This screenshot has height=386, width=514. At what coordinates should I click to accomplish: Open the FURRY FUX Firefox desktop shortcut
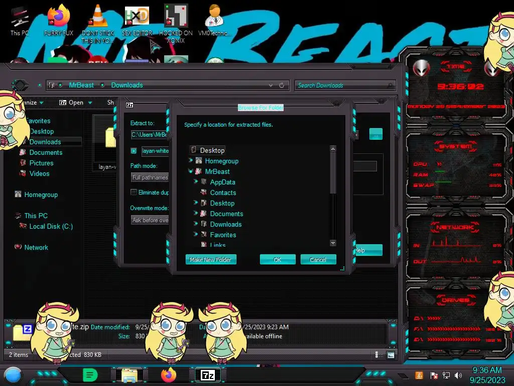(59, 20)
